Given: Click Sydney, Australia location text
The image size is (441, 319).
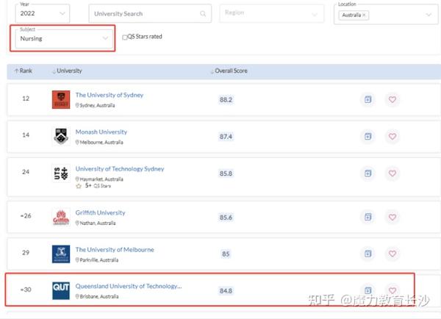Looking at the screenshot, I should click(97, 105).
